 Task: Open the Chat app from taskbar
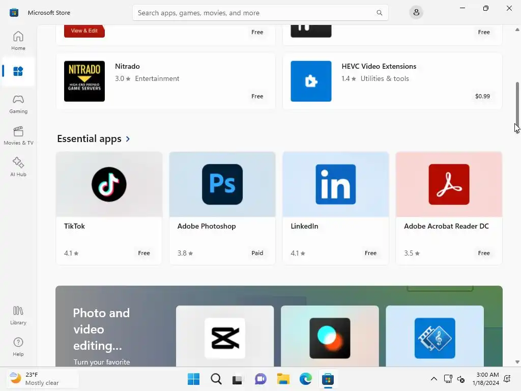pos(261,379)
